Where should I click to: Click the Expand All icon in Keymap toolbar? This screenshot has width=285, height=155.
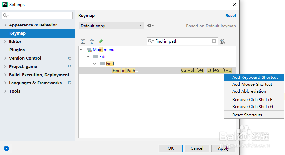point(83,41)
